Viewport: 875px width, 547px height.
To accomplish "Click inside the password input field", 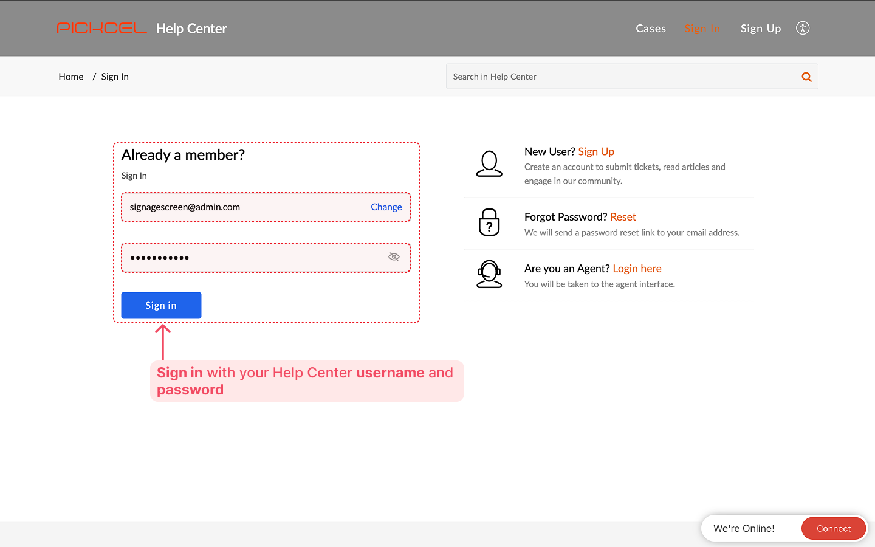I will (x=255, y=258).
